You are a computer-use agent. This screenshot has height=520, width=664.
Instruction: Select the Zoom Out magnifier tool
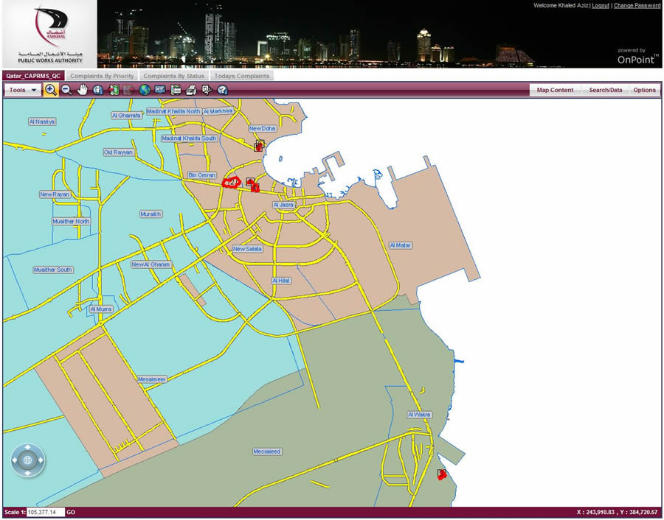66,90
